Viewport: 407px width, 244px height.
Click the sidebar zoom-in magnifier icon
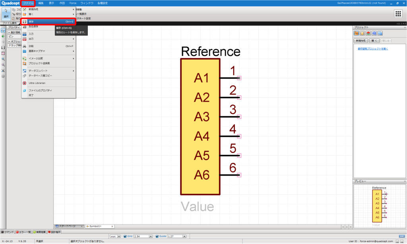point(3,59)
